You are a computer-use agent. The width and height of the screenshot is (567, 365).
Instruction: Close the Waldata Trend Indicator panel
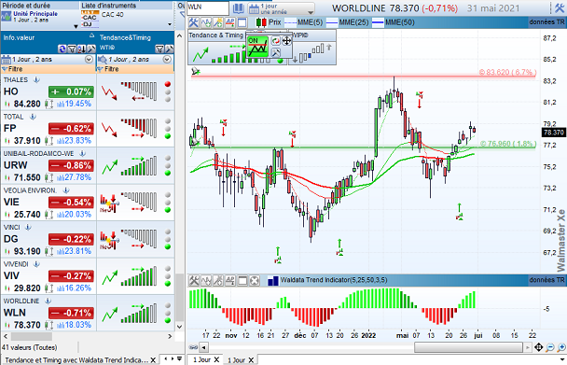click(255, 281)
